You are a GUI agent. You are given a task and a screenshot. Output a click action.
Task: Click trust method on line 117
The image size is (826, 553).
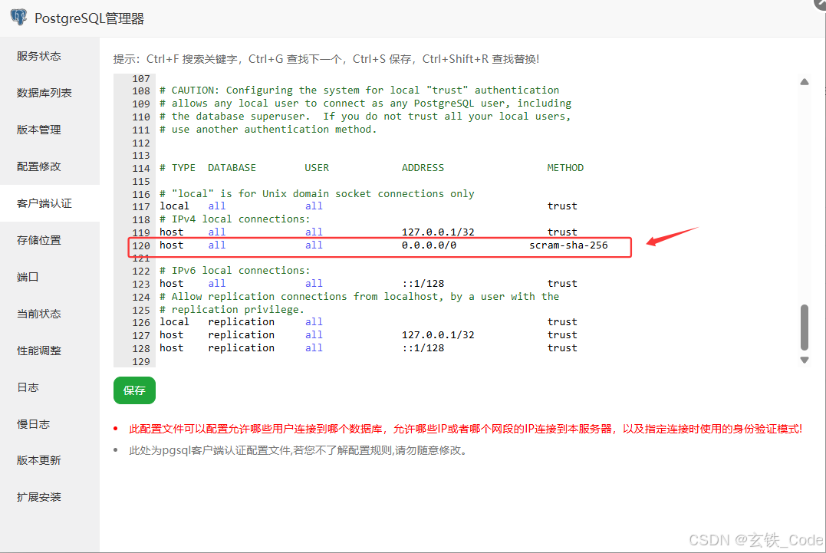click(562, 206)
